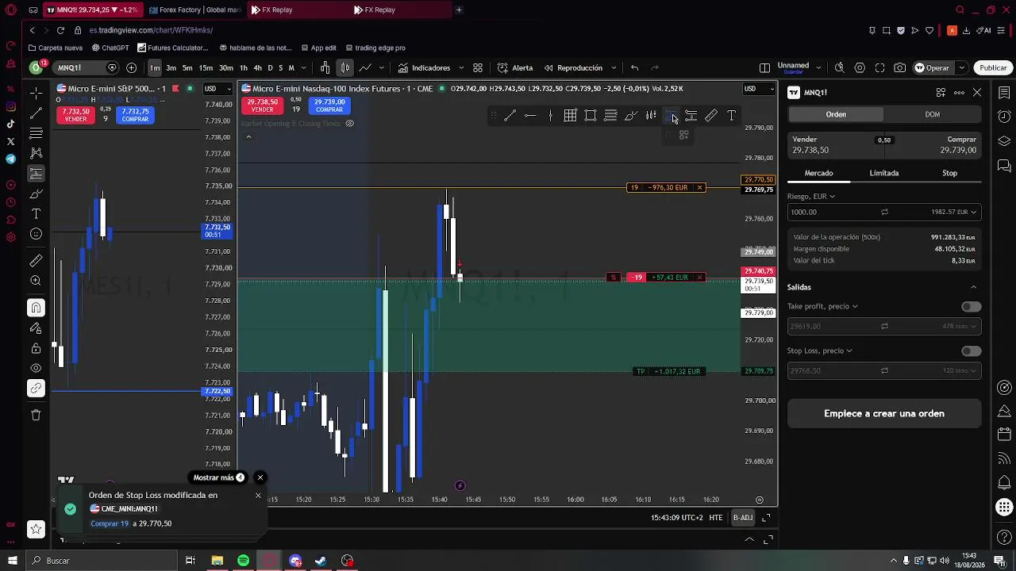Image resolution: width=1016 pixels, height=571 pixels.
Task: Select the Mercado order type tab
Action: click(x=819, y=173)
